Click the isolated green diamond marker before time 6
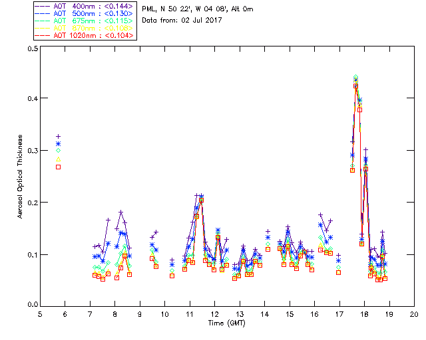Viewport: 426px width, 340px height. click(x=58, y=151)
